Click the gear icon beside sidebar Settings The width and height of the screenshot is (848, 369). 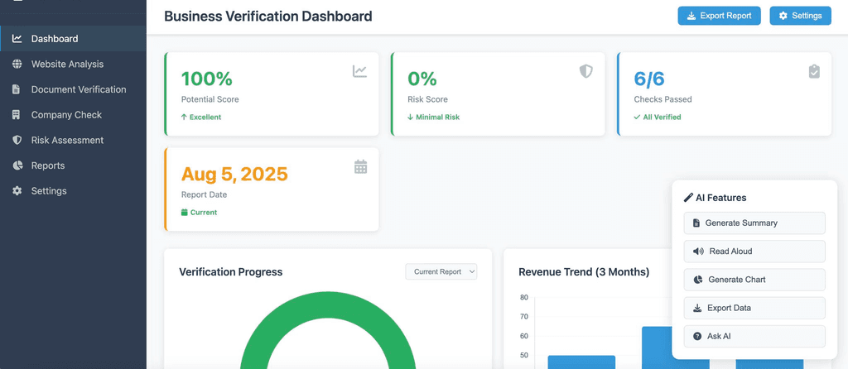coord(17,191)
